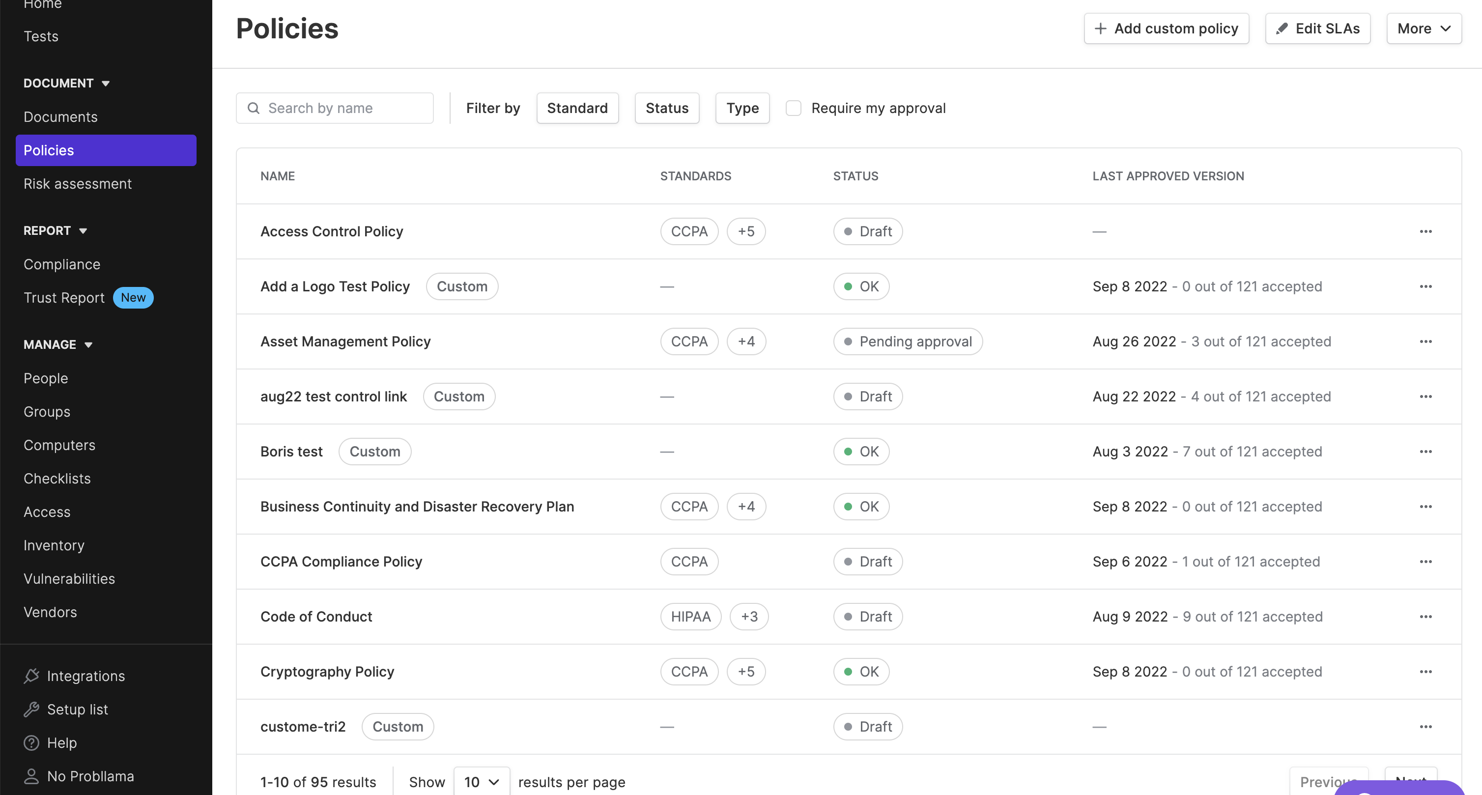
Task: Click the CCPA badge on CCPA Compliance Policy
Action: click(689, 562)
